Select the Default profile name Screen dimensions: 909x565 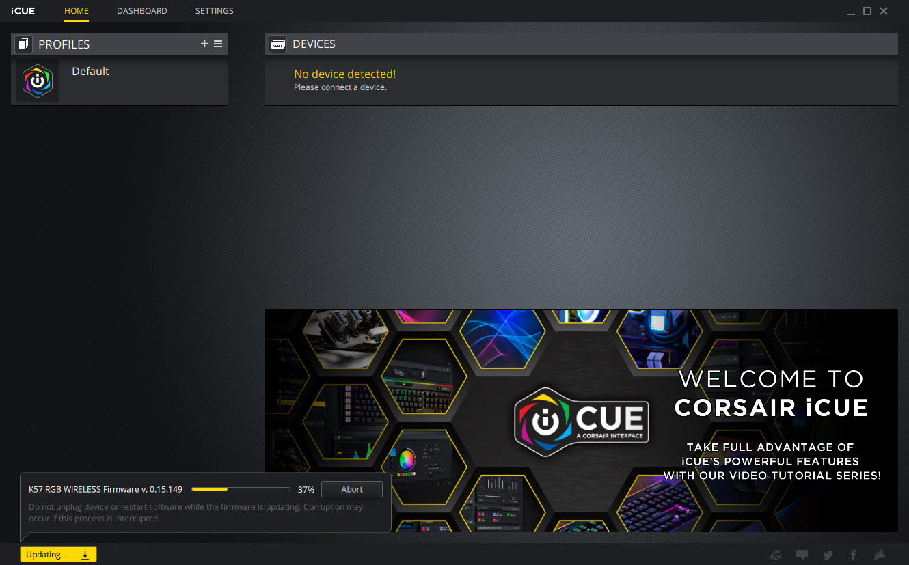coord(90,71)
